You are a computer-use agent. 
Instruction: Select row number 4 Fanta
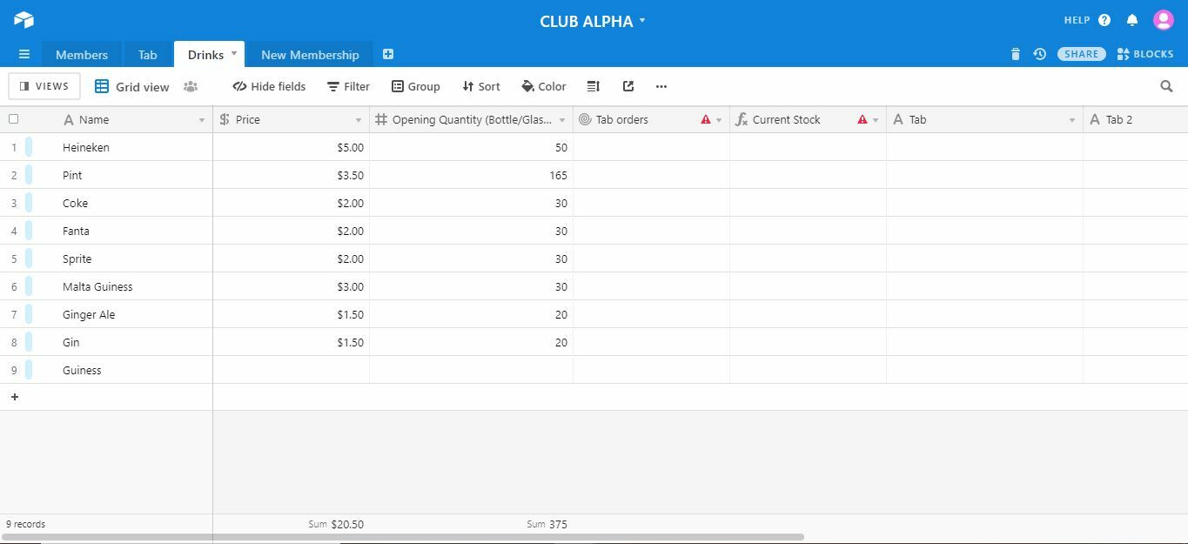tap(14, 231)
